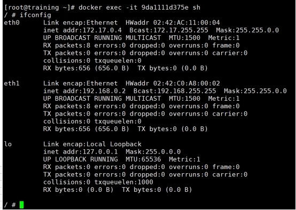Viewport: 296px width, 210px height.
Task: Click Local Loopback encap text
Action: pos(114,144)
